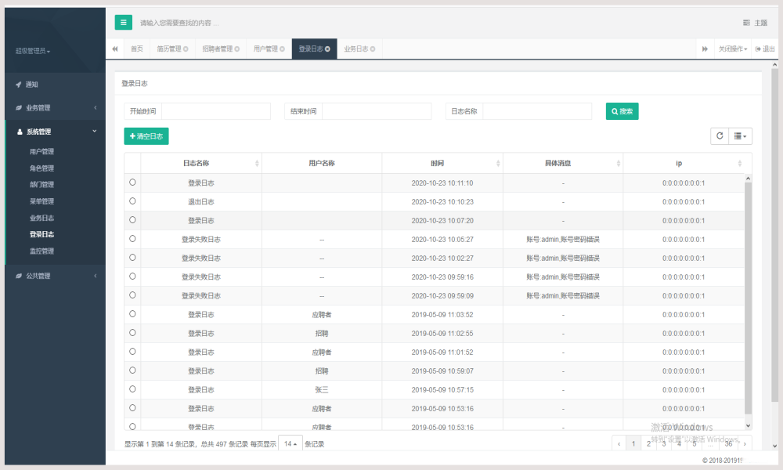Close the 招聘者管理 tab with its x icon

(237, 49)
